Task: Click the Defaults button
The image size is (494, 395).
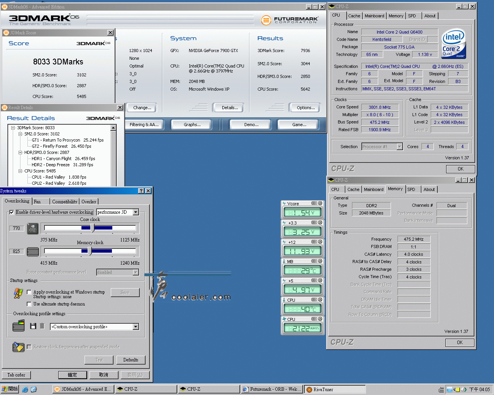Action: (x=130, y=360)
